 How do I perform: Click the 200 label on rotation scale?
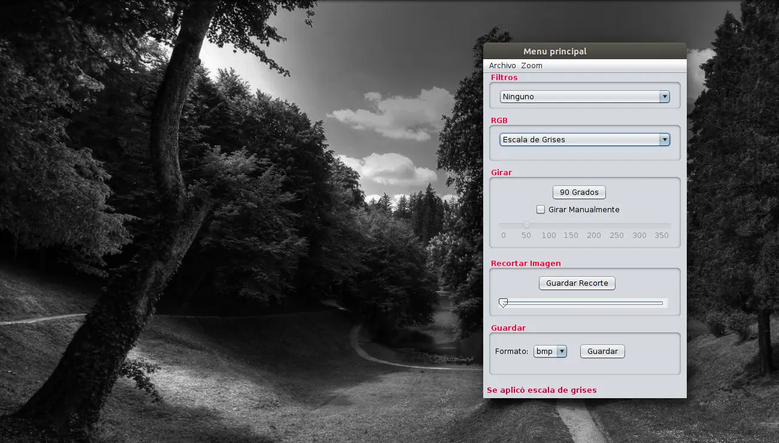(594, 236)
